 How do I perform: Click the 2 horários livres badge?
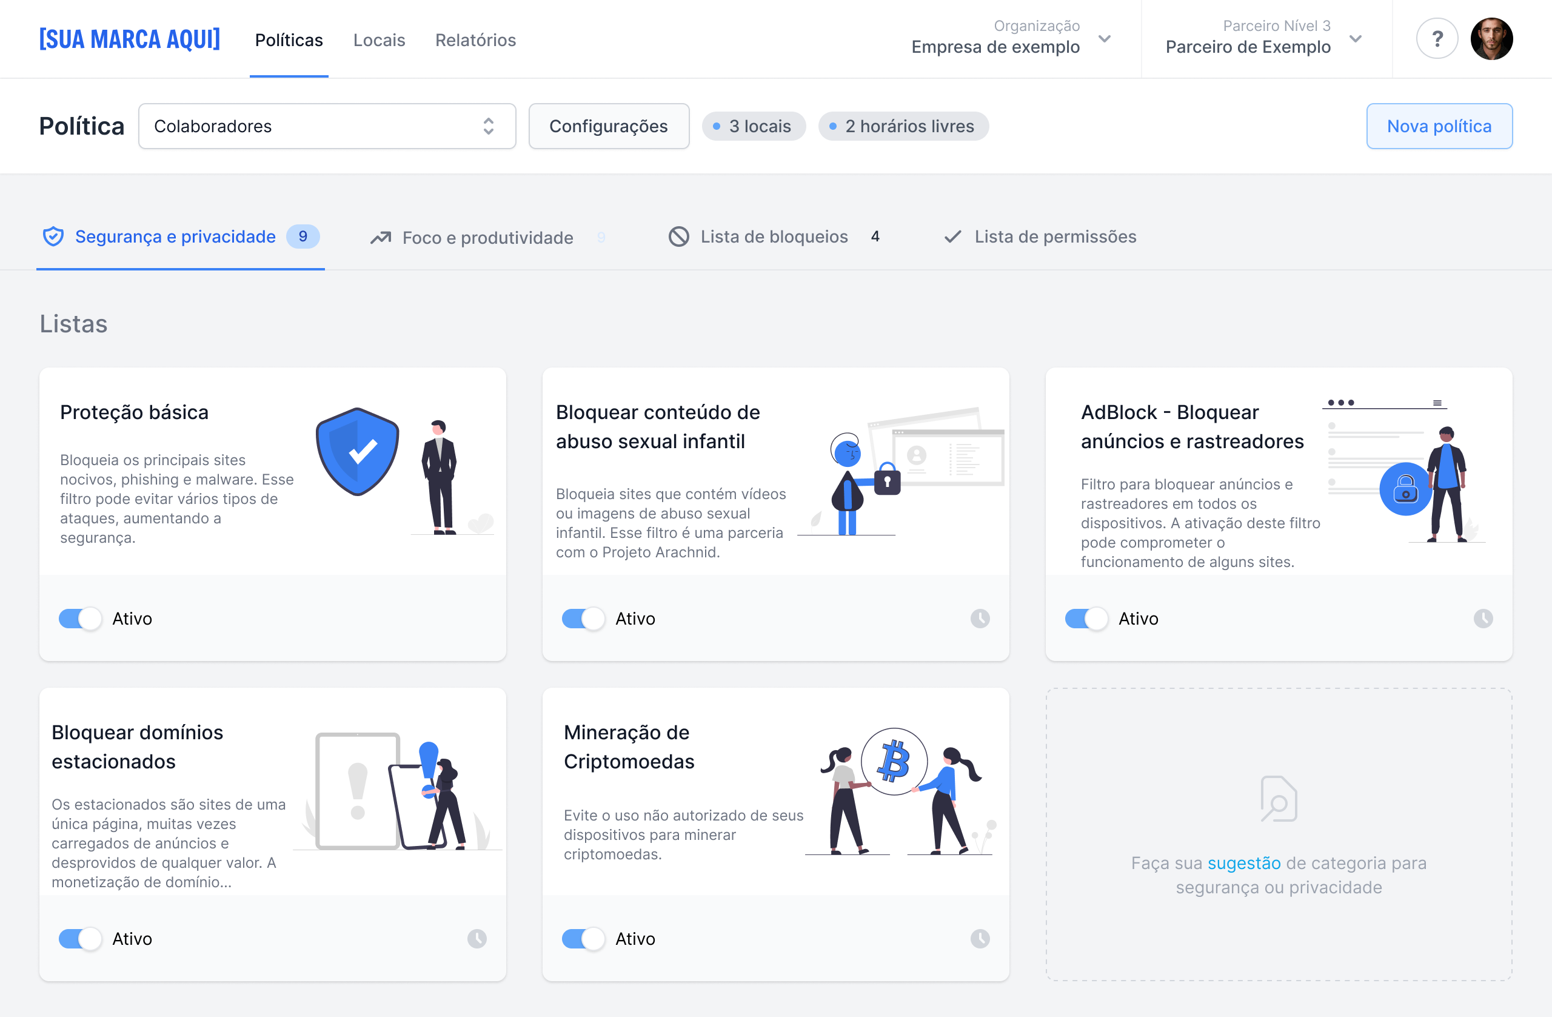pos(903,126)
